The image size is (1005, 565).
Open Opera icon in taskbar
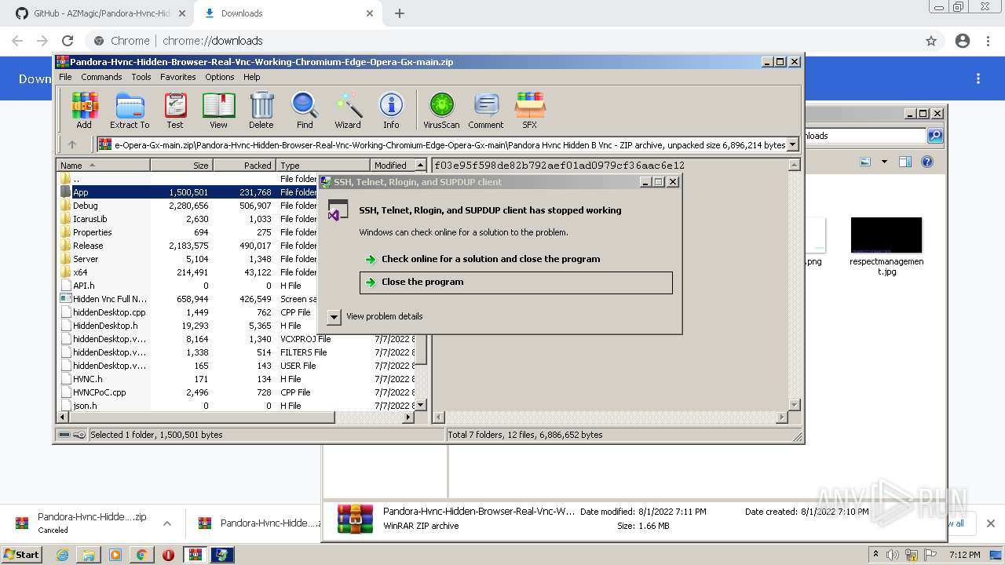coord(168,555)
